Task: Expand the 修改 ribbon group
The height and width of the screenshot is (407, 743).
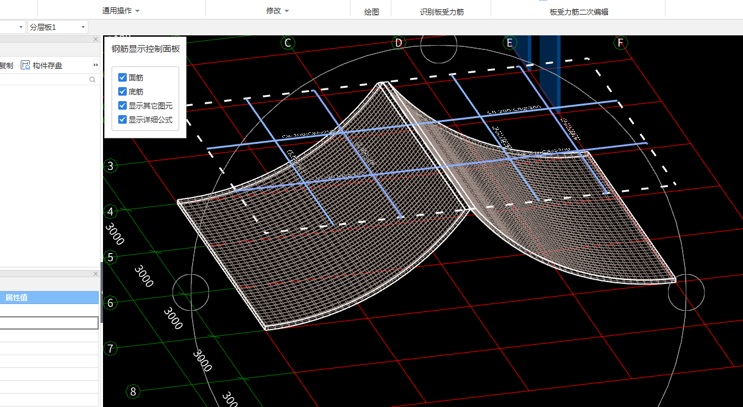Action: pyautogui.click(x=277, y=11)
